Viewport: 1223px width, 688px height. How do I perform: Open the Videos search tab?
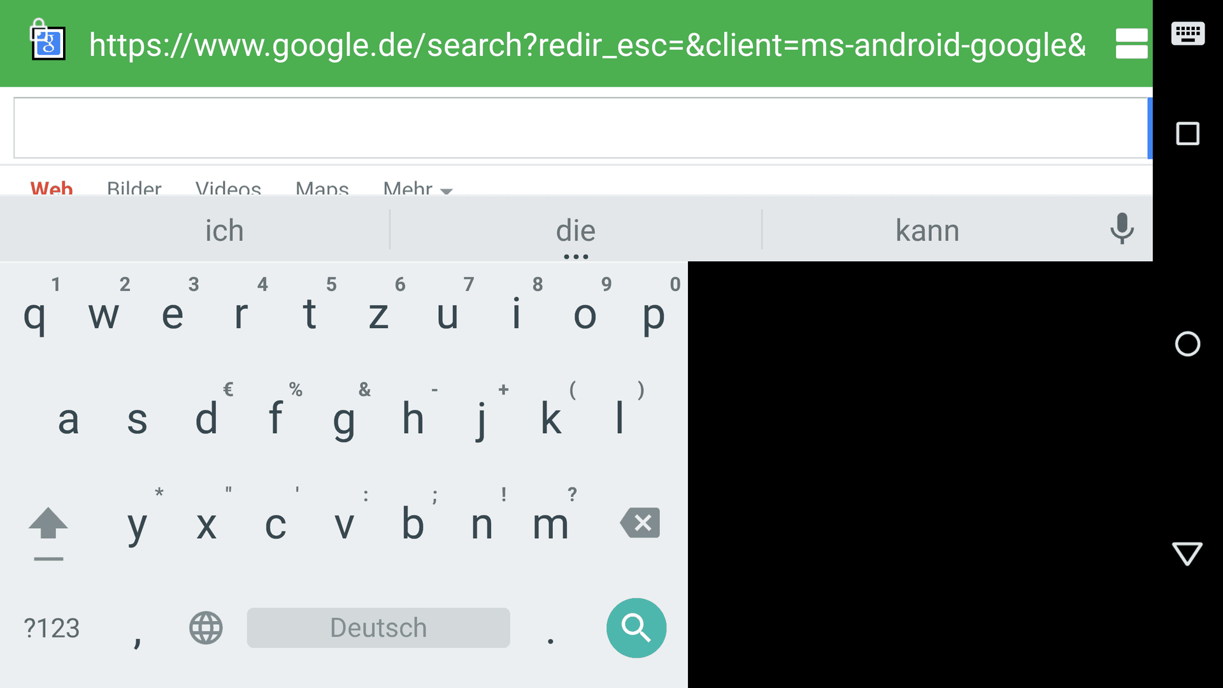pos(228,189)
